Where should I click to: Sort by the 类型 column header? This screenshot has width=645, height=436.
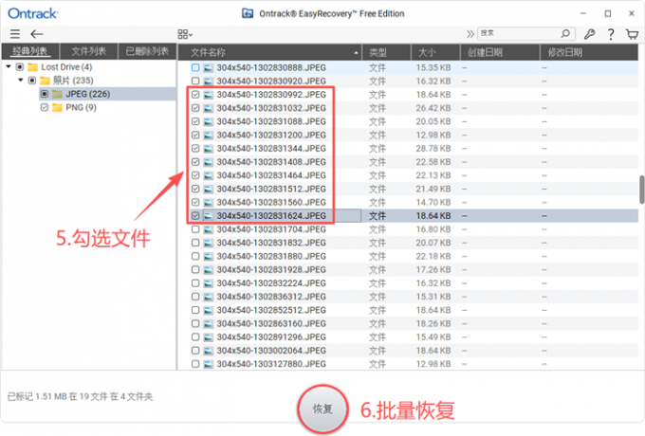click(386, 52)
